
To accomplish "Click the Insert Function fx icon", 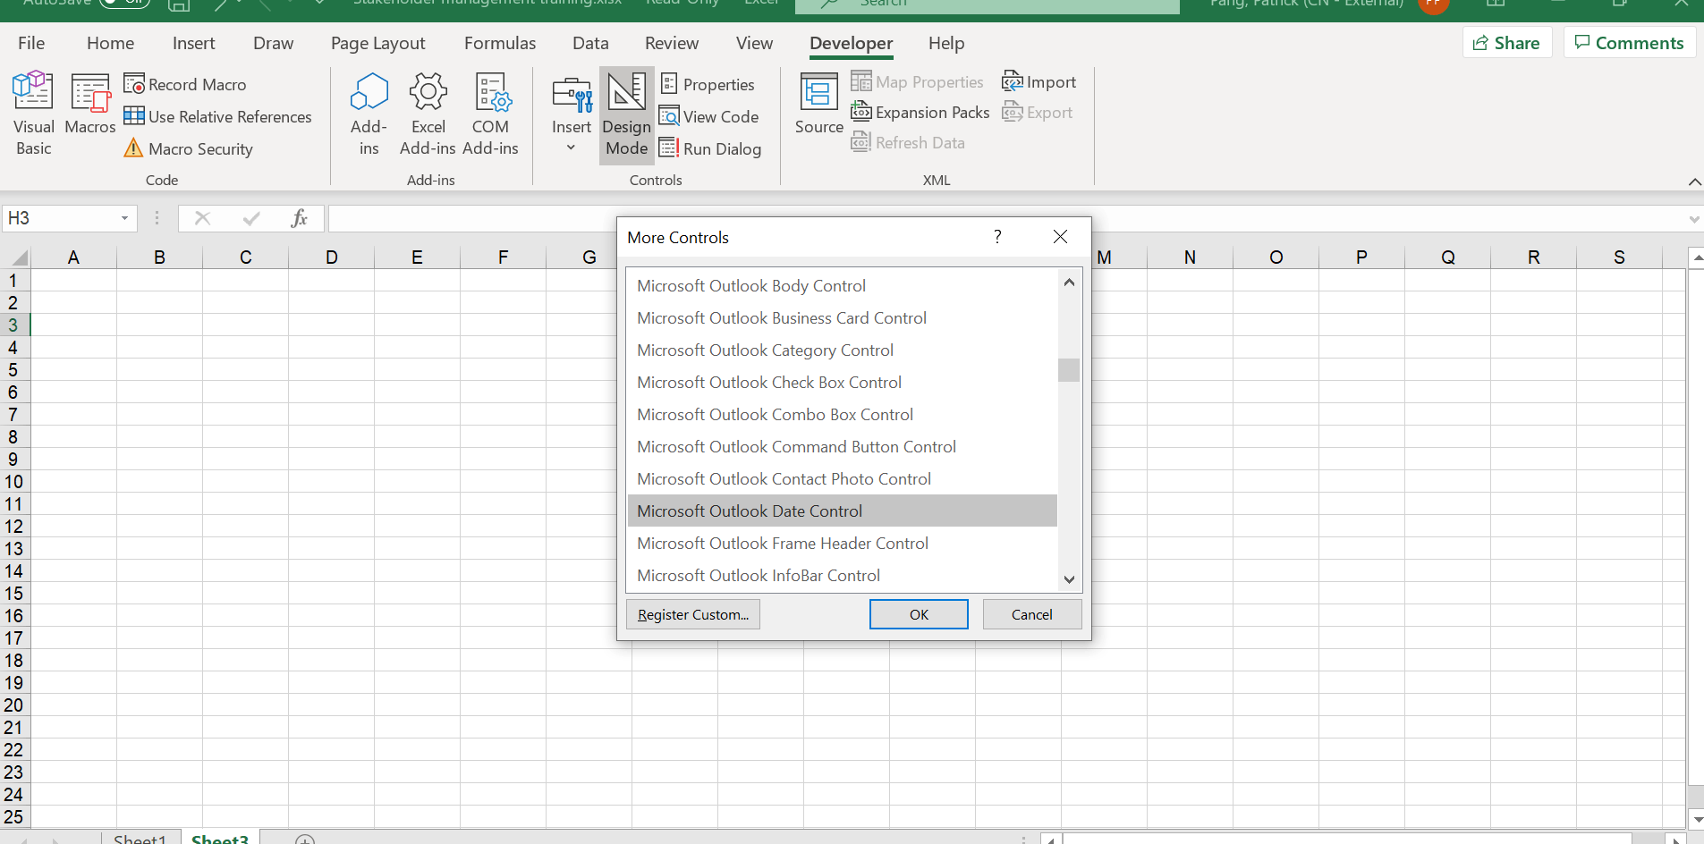I will tap(300, 218).
